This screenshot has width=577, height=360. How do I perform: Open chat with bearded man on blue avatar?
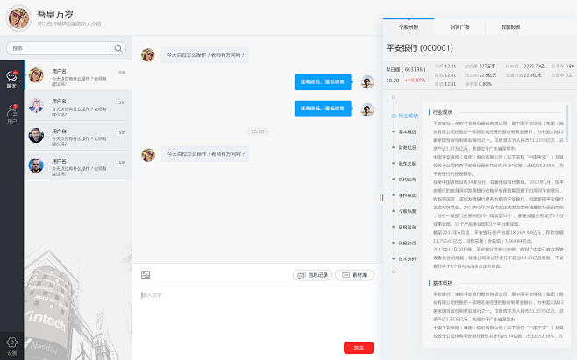coord(78,165)
